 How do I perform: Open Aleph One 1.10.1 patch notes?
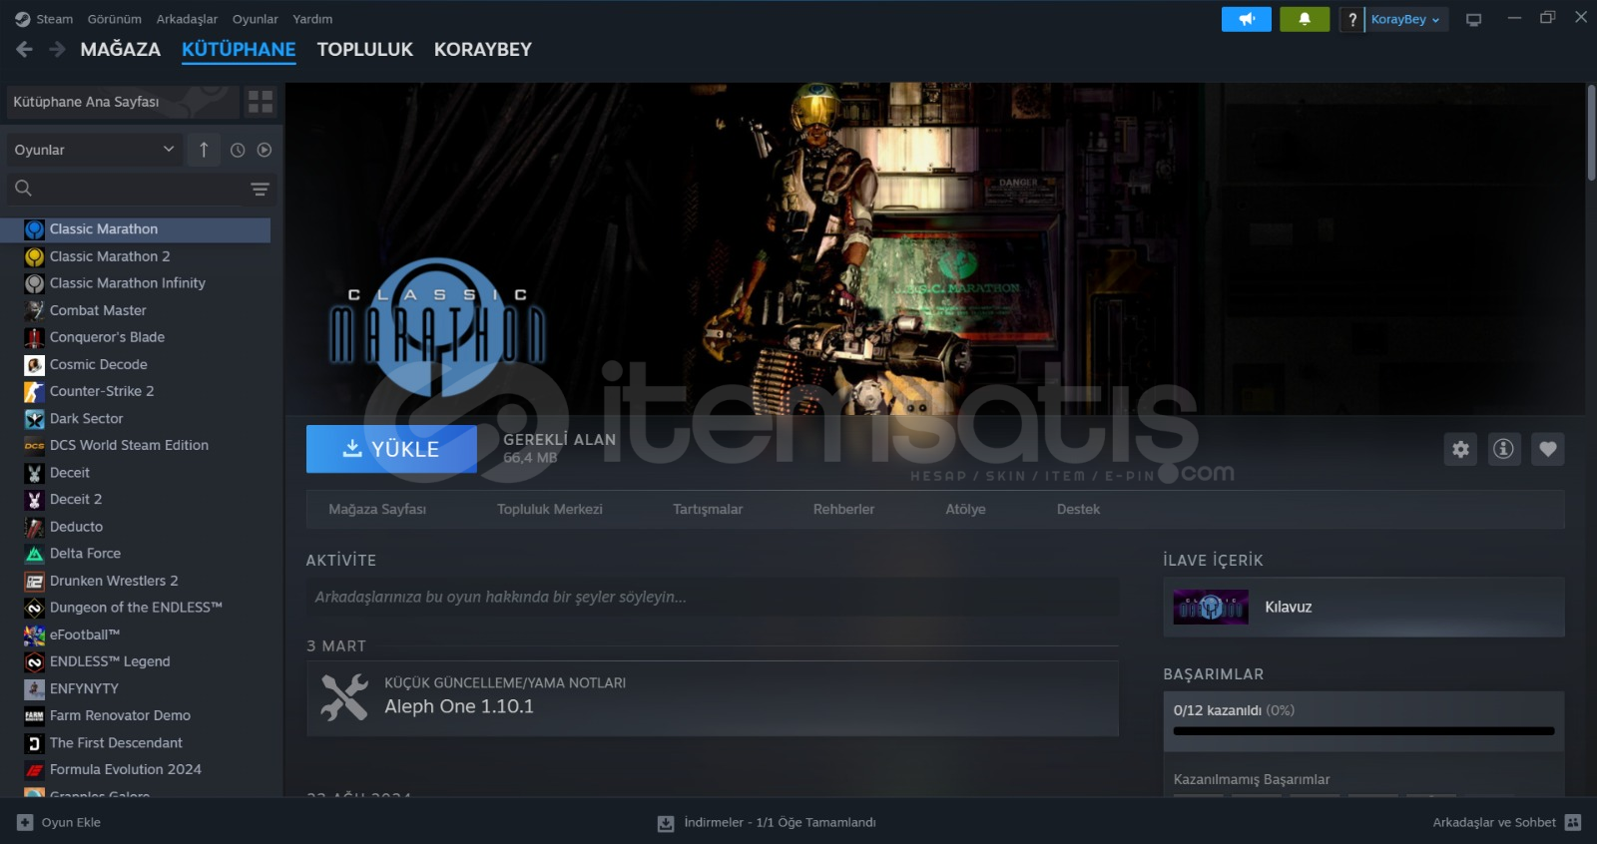[713, 698]
